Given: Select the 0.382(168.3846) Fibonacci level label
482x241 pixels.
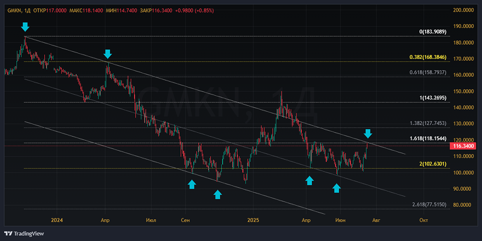Looking at the screenshot, I should tap(428, 57).
